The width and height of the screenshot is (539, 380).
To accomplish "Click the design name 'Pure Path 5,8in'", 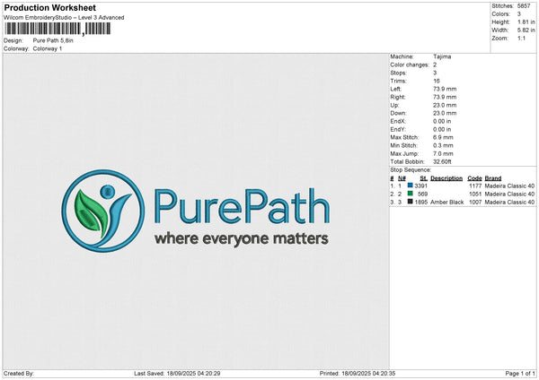I will coord(53,40).
